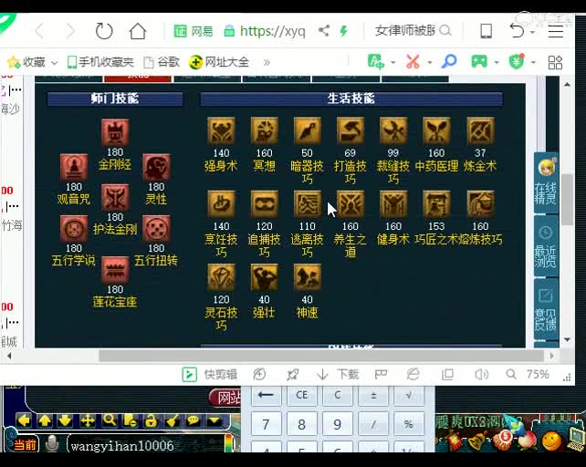Click the 养生之道 life skill icon
The width and height of the screenshot is (586, 467).
[x=351, y=204]
